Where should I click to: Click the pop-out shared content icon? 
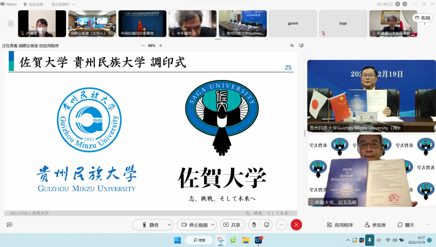(x=301, y=45)
